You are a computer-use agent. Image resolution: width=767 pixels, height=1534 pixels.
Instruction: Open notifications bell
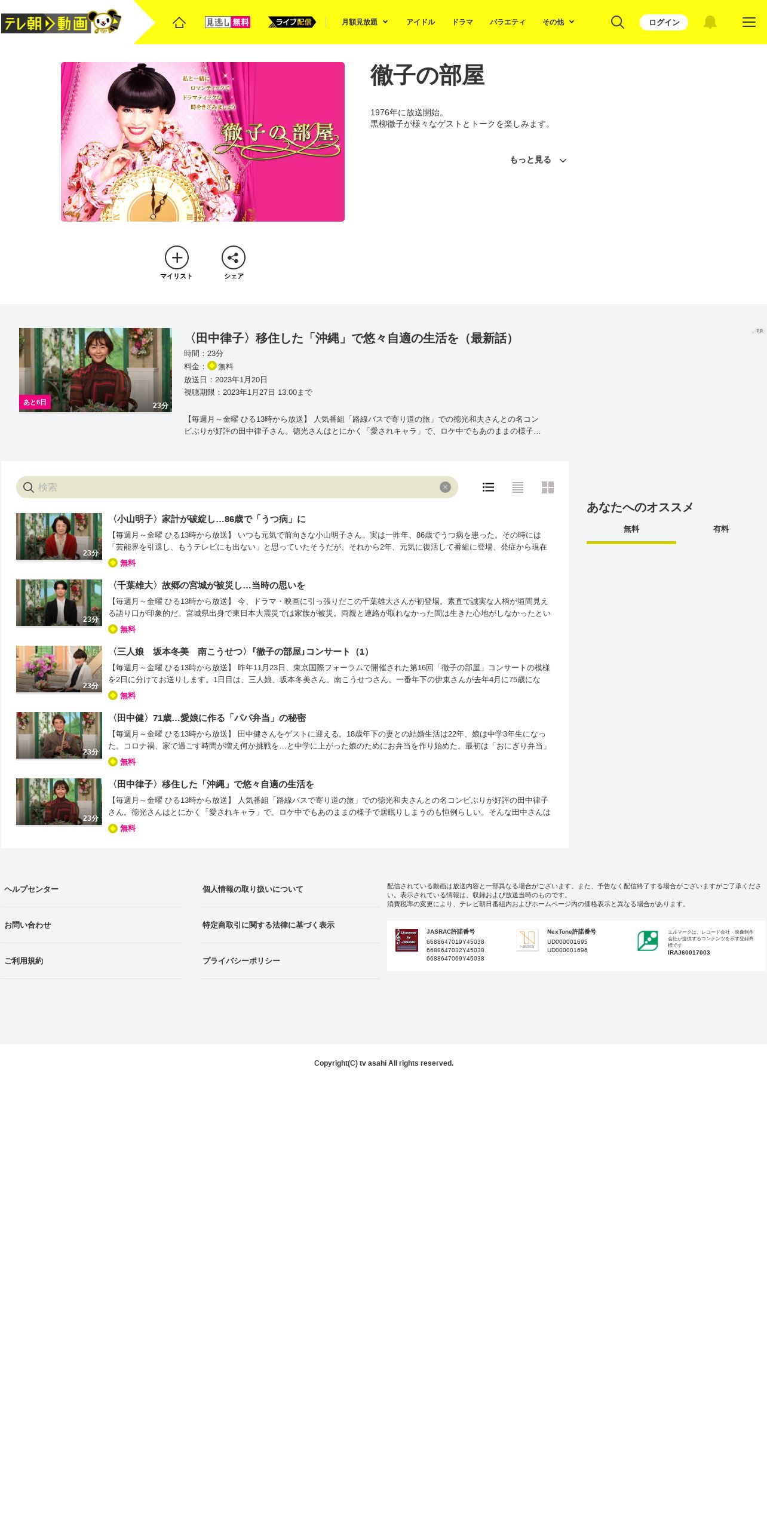pyautogui.click(x=710, y=22)
